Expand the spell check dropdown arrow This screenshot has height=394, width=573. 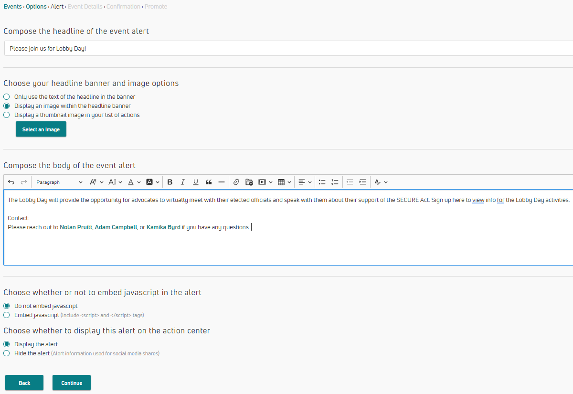(x=386, y=182)
